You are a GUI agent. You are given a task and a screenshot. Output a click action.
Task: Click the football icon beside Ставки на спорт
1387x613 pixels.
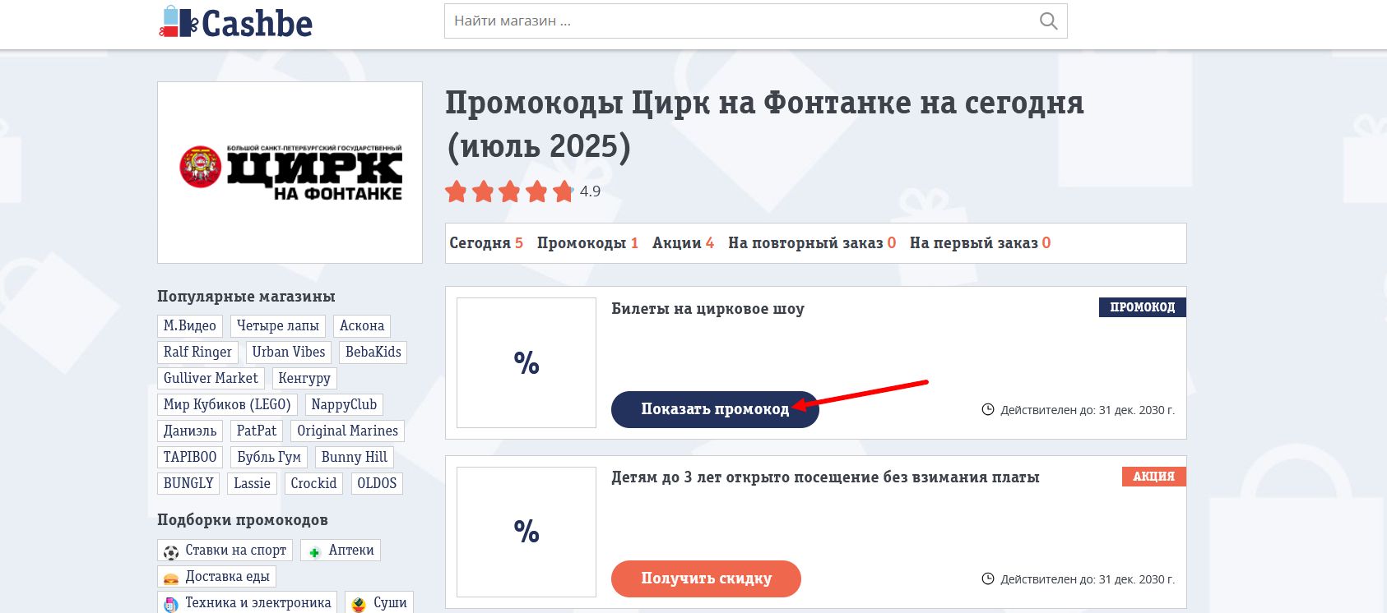[171, 552]
